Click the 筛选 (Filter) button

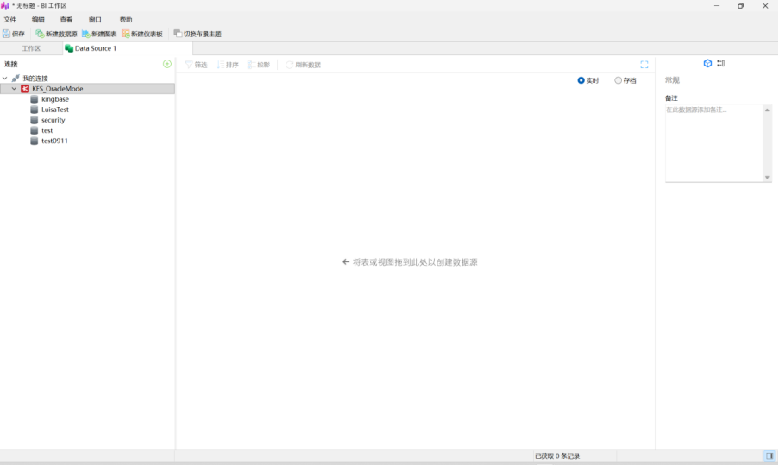196,65
